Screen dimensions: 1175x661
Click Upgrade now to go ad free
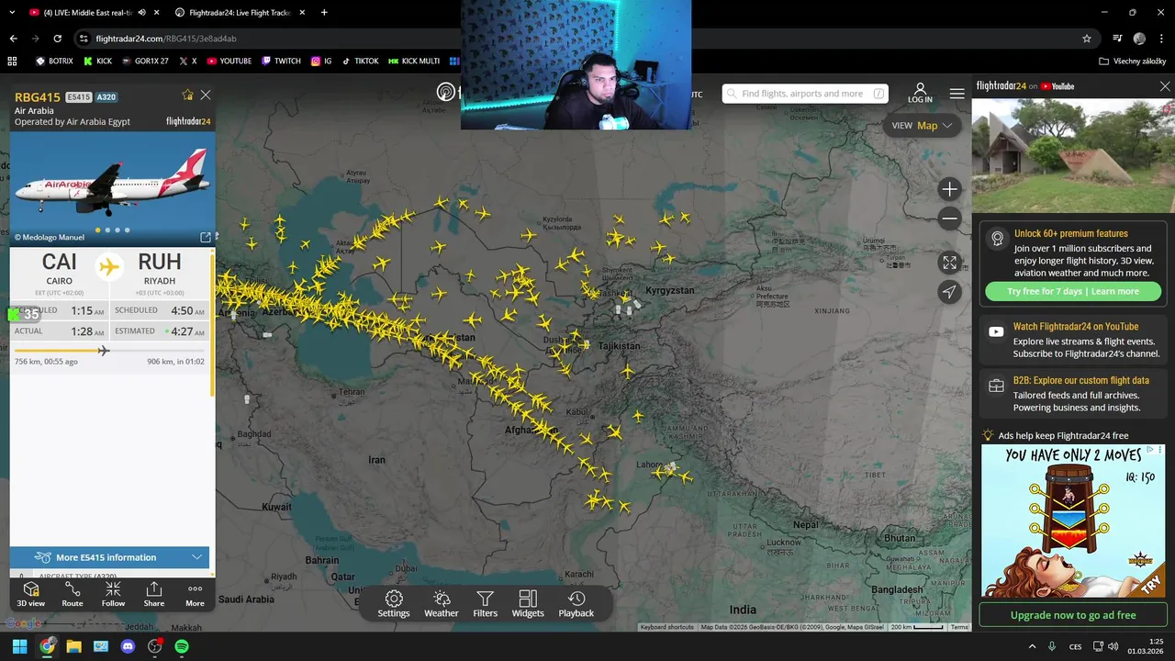[x=1073, y=615]
